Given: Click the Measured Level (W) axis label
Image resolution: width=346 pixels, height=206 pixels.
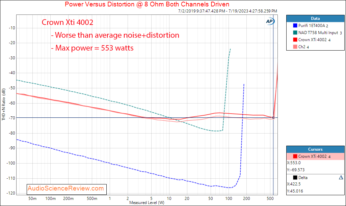Looking at the screenshot, I should coord(147,203).
